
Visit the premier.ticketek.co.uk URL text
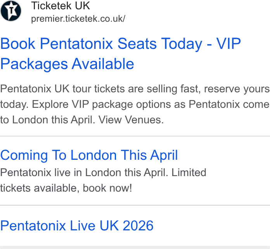78,19
